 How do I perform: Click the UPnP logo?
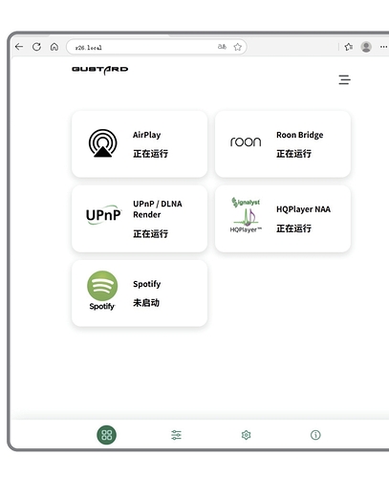point(104,215)
